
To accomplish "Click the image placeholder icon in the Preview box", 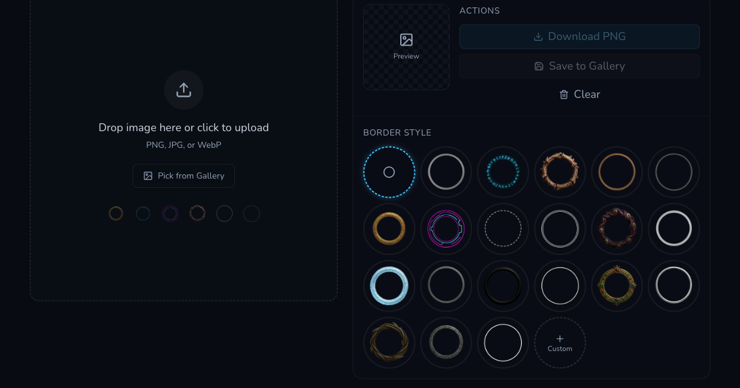I will click(406, 39).
